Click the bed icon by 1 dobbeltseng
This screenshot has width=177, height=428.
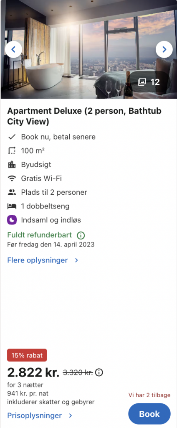point(12,206)
